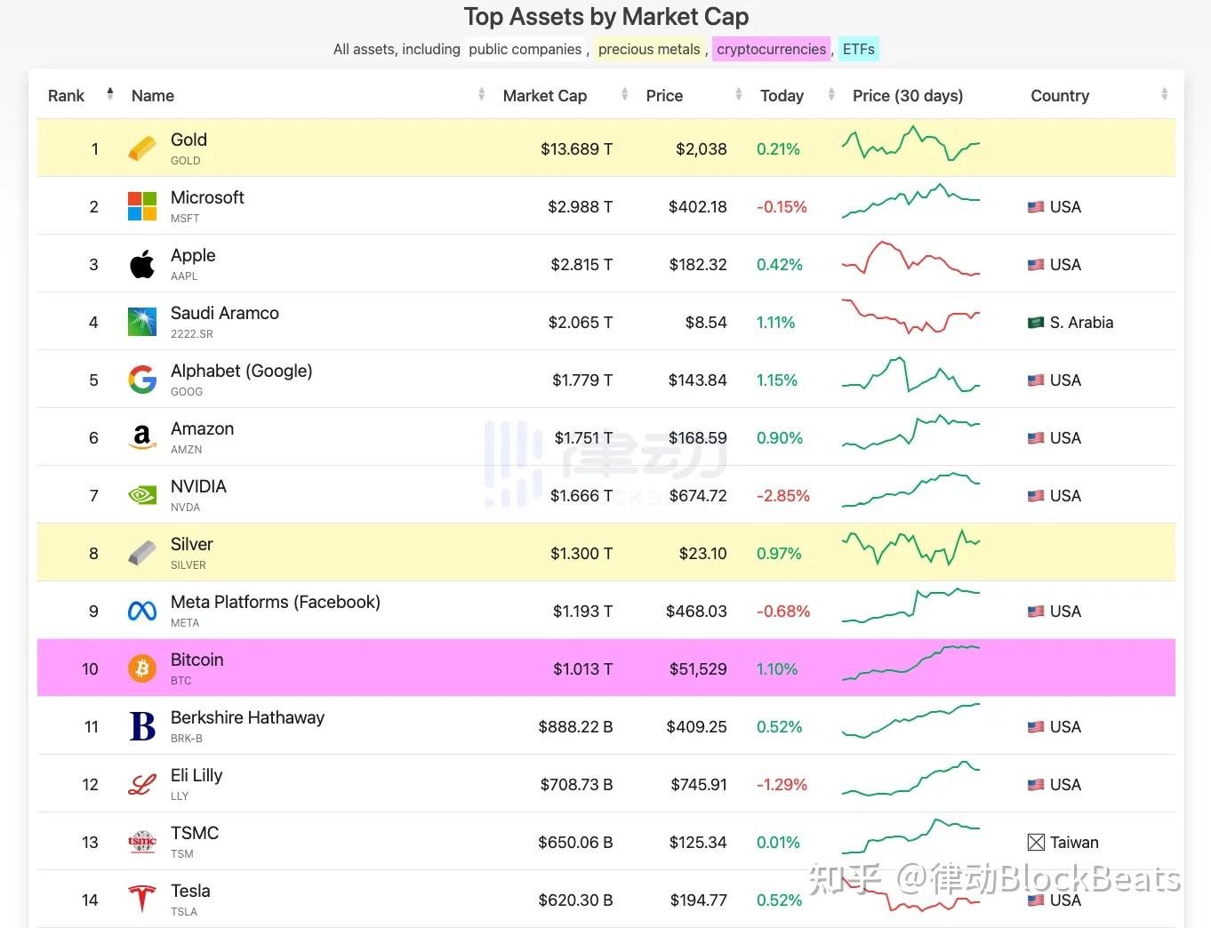
Task: Click the Saudi Aramco logo icon
Action: click(141, 322)
